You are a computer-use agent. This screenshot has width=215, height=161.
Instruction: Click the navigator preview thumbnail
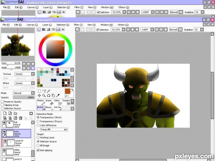(x=18, y=44)
